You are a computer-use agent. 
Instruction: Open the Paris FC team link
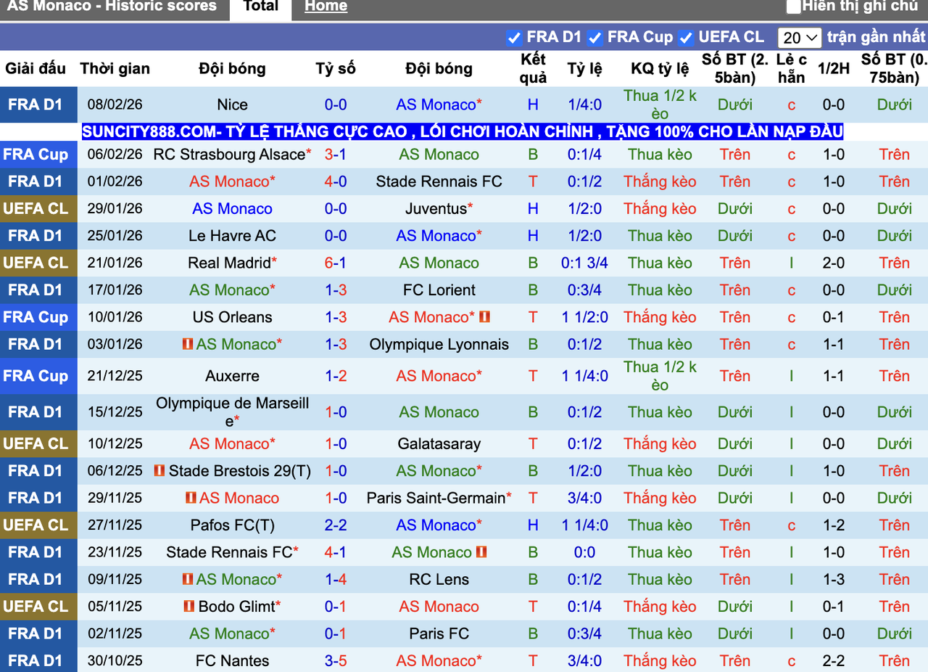pyautogui.click(x=439, y=634)
